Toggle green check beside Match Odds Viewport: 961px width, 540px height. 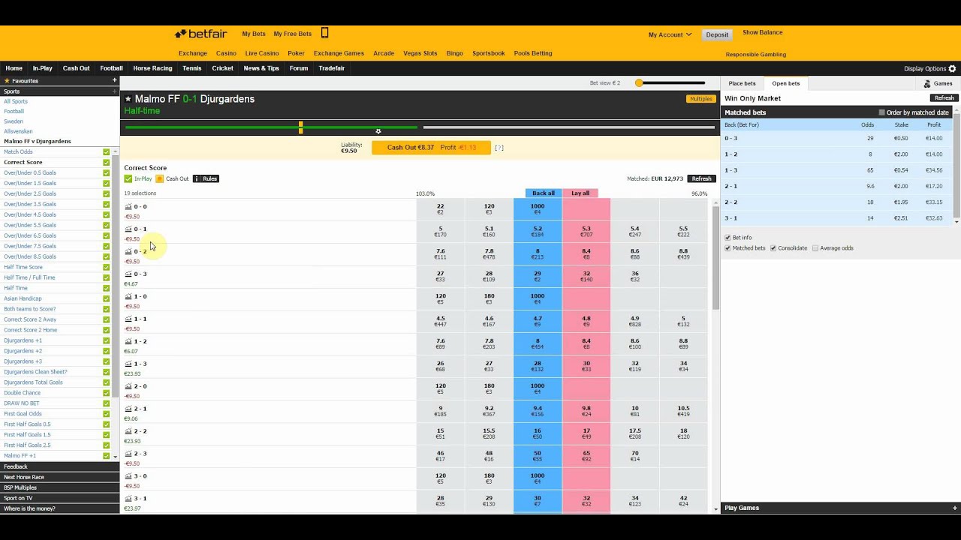(x=107, y=151)
